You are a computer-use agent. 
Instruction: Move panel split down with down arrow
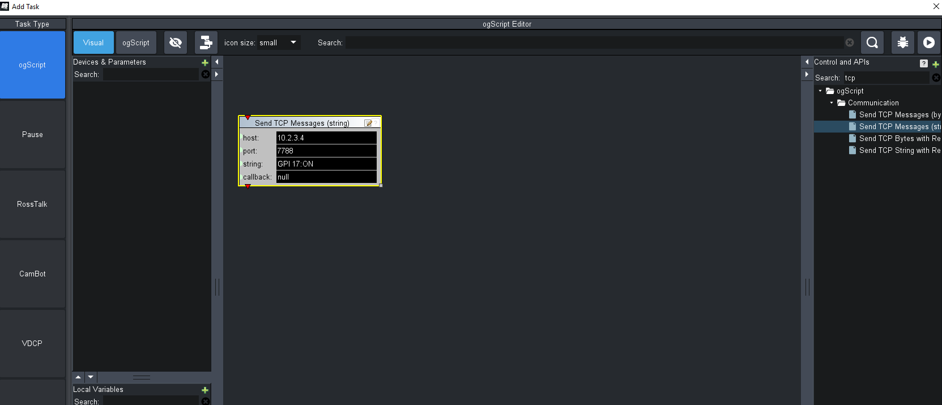click(x=91, y=377)
